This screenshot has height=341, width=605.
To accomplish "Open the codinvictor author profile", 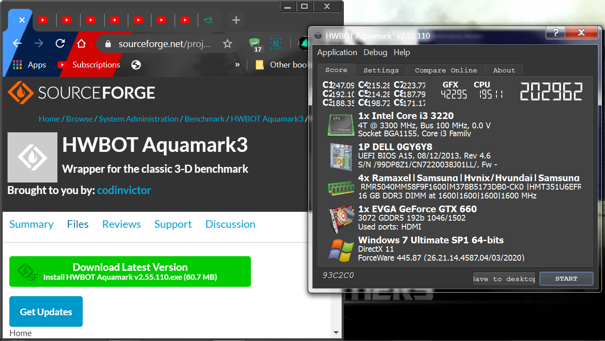I will coord(124,190).
